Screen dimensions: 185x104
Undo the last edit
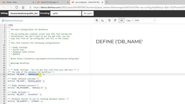(x=109, y=21)
